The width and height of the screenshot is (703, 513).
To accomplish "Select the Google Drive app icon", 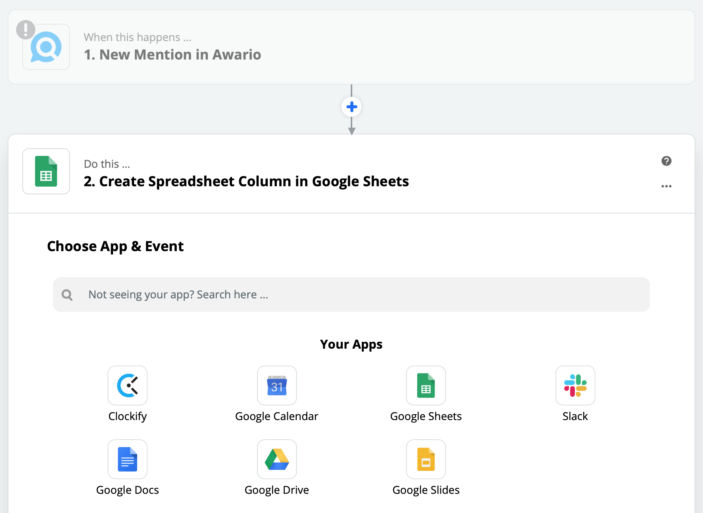I will point(277,459).
